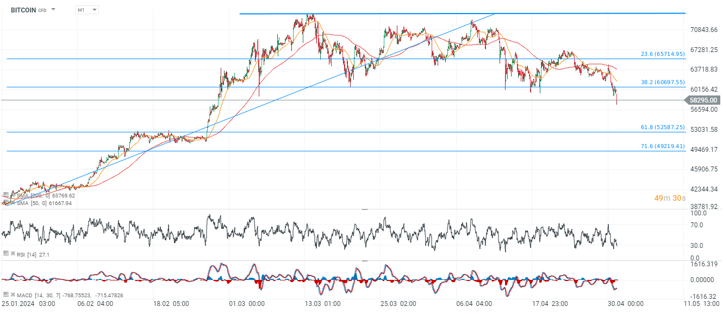Click the pane resize handle above MACD panel
723x313 pixels.
click(364, 260)
